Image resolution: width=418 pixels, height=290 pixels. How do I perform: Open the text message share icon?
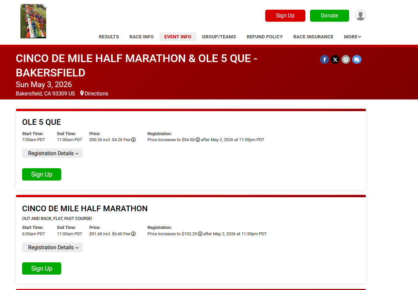tap(357, 60)
